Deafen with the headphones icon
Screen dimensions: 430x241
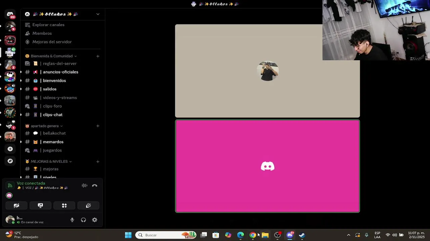point(83,220)
